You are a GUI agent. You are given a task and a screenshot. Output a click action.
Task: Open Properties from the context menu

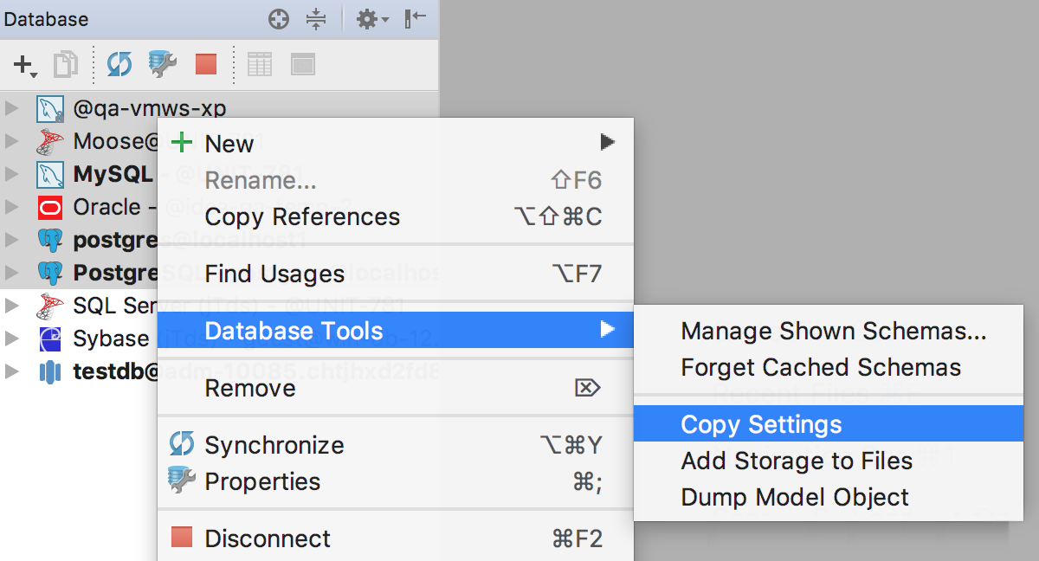coord(395,481)
